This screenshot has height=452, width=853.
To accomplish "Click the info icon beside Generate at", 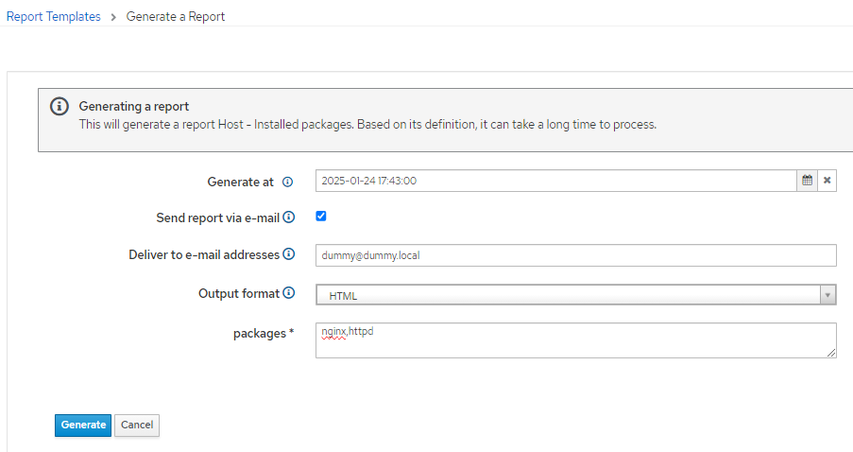I will pos(288,182).
